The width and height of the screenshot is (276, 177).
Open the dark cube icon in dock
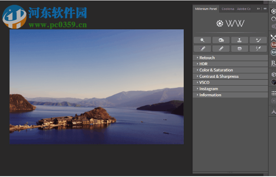(x=273, y=82)
